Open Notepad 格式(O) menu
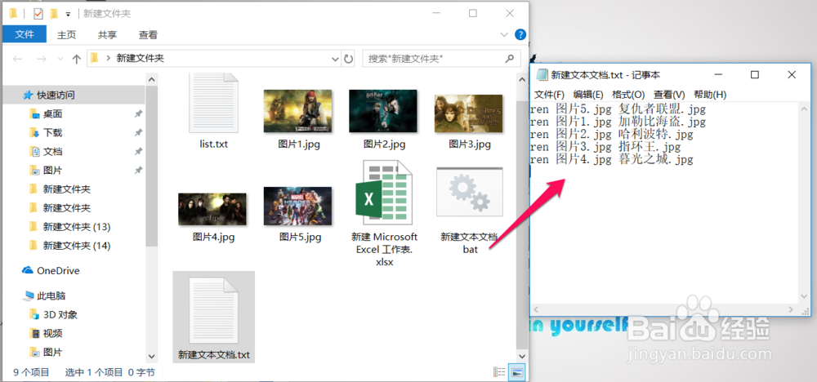This screenshot has height=382, width=817. coord(628,95)
